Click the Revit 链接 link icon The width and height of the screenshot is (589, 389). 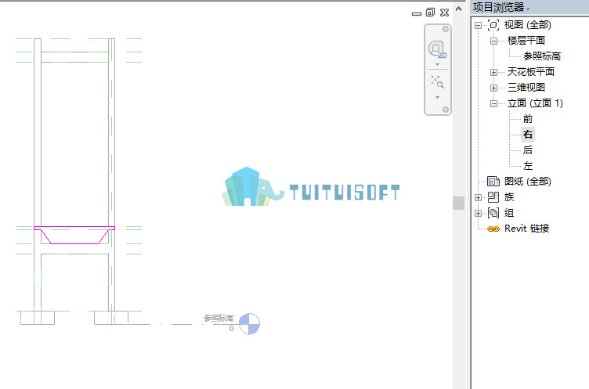click(x=493, y=229)
